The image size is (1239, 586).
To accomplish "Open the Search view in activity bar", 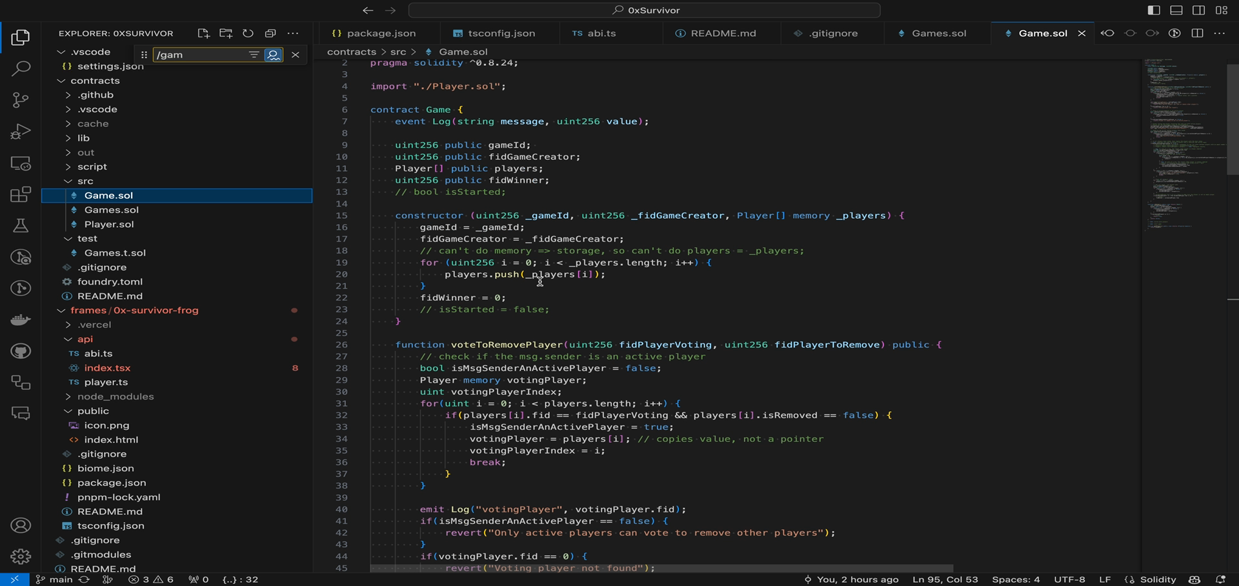I will coord(21,68).
